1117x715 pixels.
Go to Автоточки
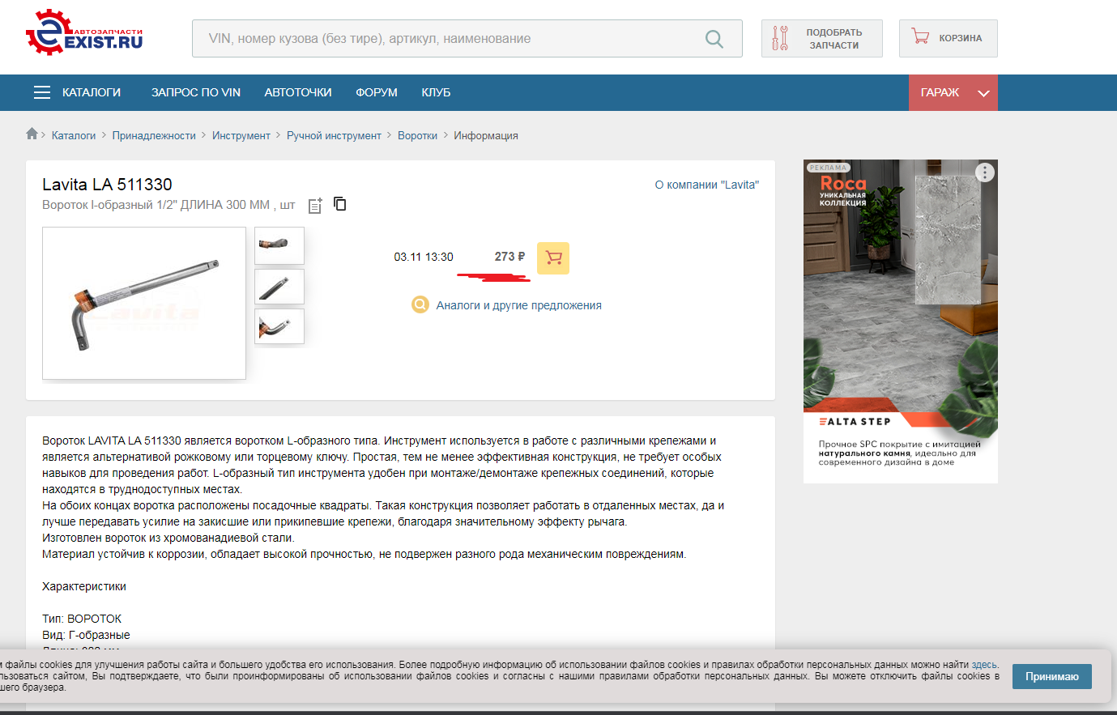pyautogui.click(x=298, y=92)
